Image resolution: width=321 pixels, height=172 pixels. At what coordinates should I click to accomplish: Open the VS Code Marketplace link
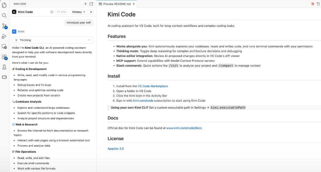(x=153, y=86)
